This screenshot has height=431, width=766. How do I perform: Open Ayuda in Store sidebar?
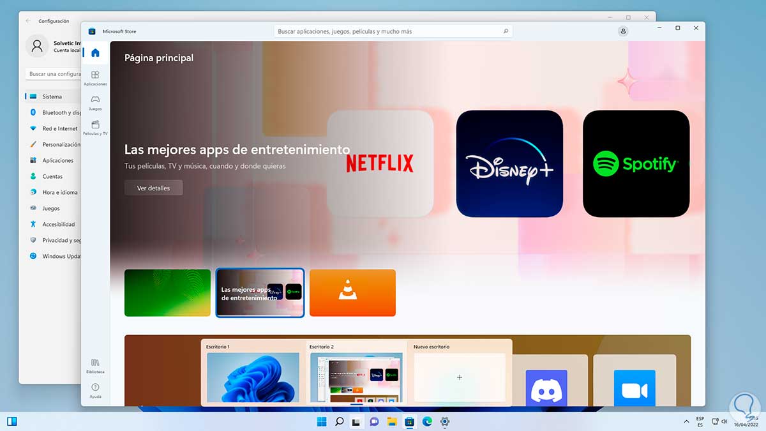point(95,391)
